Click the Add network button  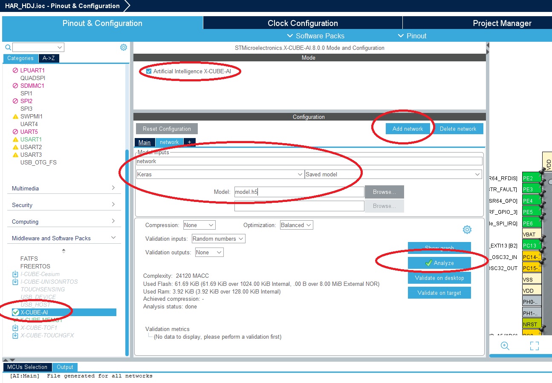coord(408,129)
